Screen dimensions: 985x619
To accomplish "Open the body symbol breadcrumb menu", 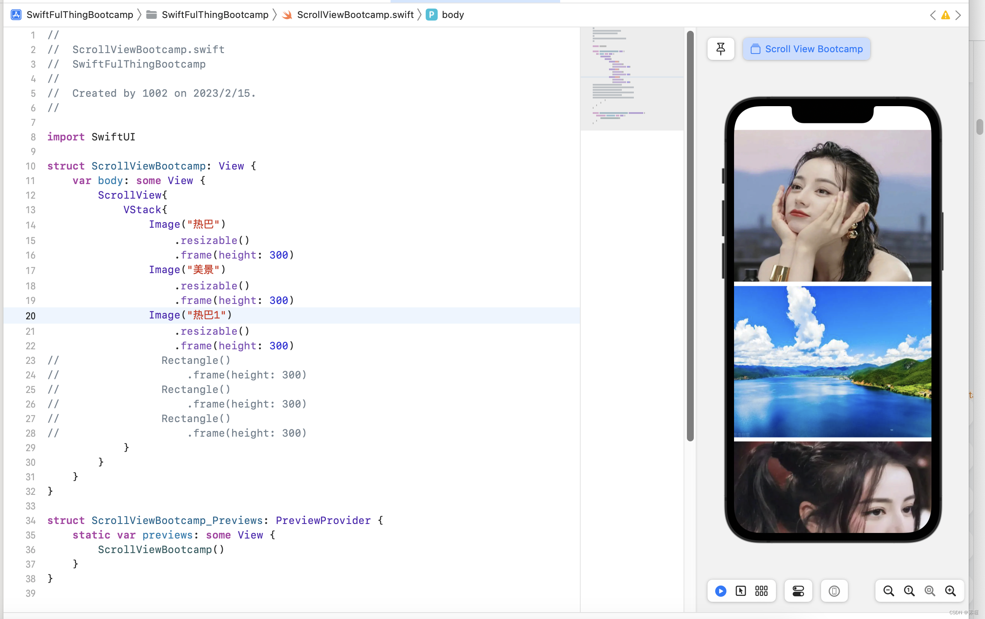I will [453, 15].
